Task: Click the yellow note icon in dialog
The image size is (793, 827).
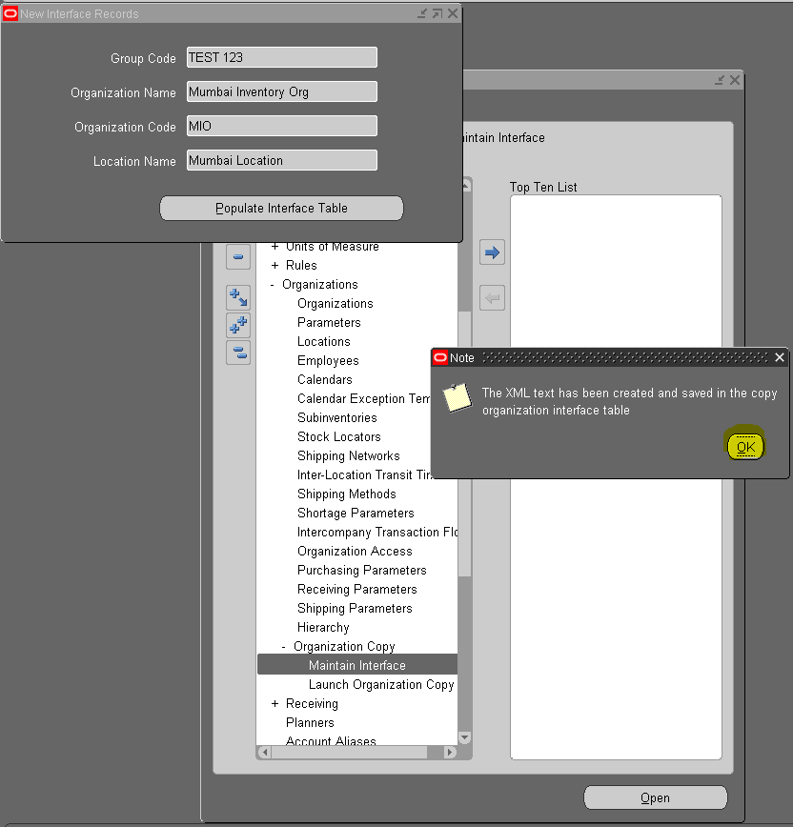Action: coord(457,397)
